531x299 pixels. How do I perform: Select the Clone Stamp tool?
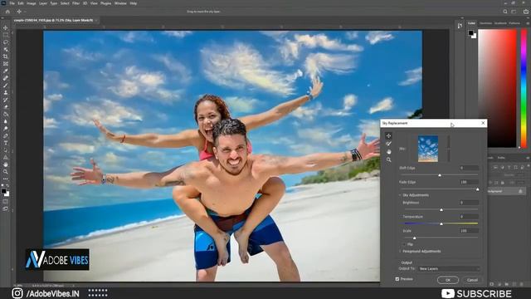(6, 92)
